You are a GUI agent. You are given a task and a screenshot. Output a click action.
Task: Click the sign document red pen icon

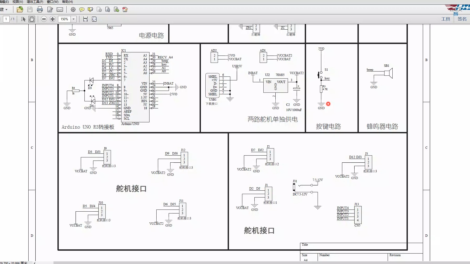click(x=125, y=10)
